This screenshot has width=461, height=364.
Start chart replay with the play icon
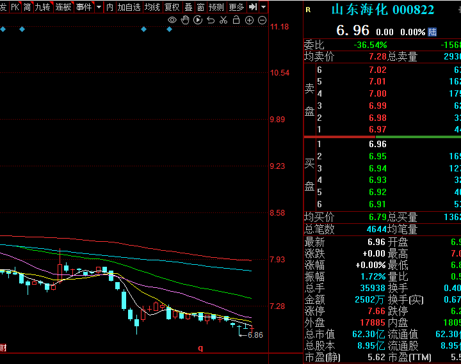click(x=198, y=20)
